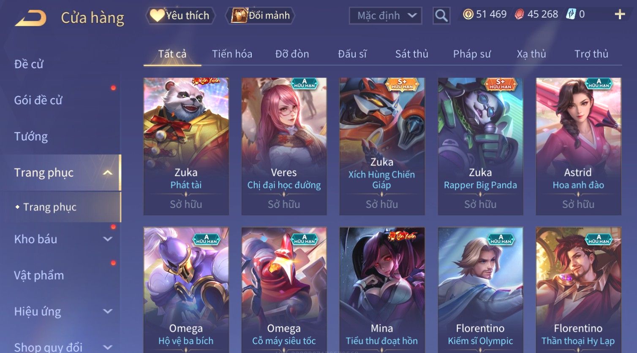Open Astrid Hoa anh đào skin card
The width and height of the screenshot is (637, 353).
(x=578, y=146)
